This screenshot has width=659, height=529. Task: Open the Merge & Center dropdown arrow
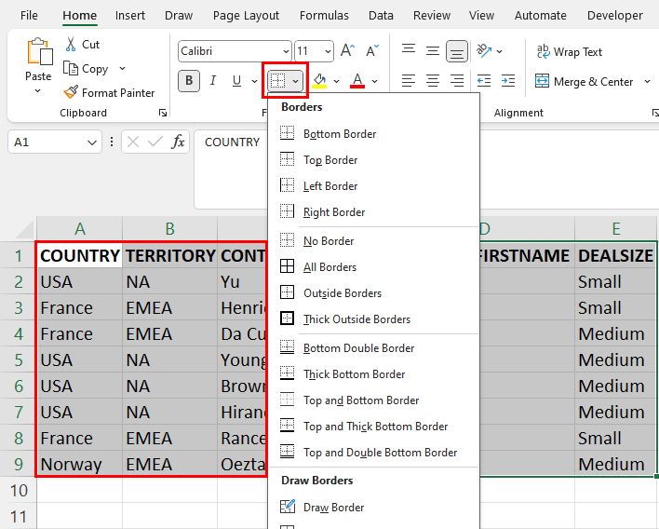647,81
